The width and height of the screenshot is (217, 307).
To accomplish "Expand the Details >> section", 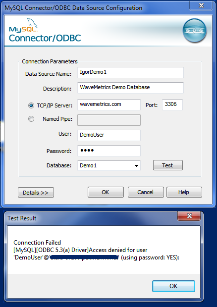I will tap(36, 193).
